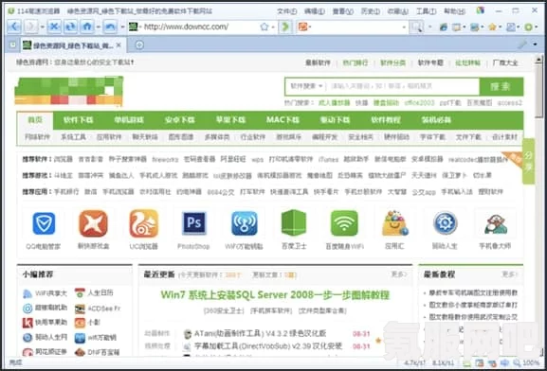Click the 人生日历 link in 小编推荐

click(x=100, y=293)
